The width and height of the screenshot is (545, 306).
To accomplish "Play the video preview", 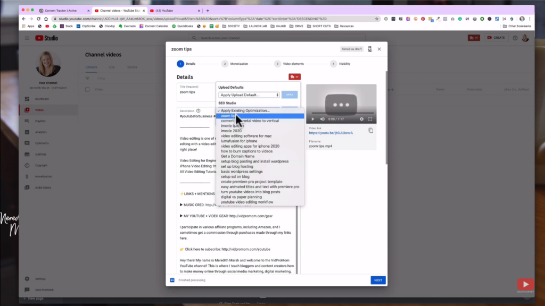I will point(313,119).
